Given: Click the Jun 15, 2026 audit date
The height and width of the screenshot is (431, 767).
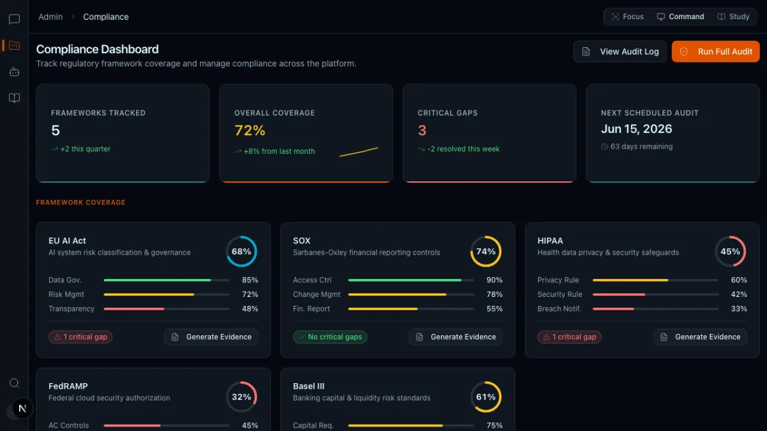Looking at the screenshot, I should click(x=637, y=129).
